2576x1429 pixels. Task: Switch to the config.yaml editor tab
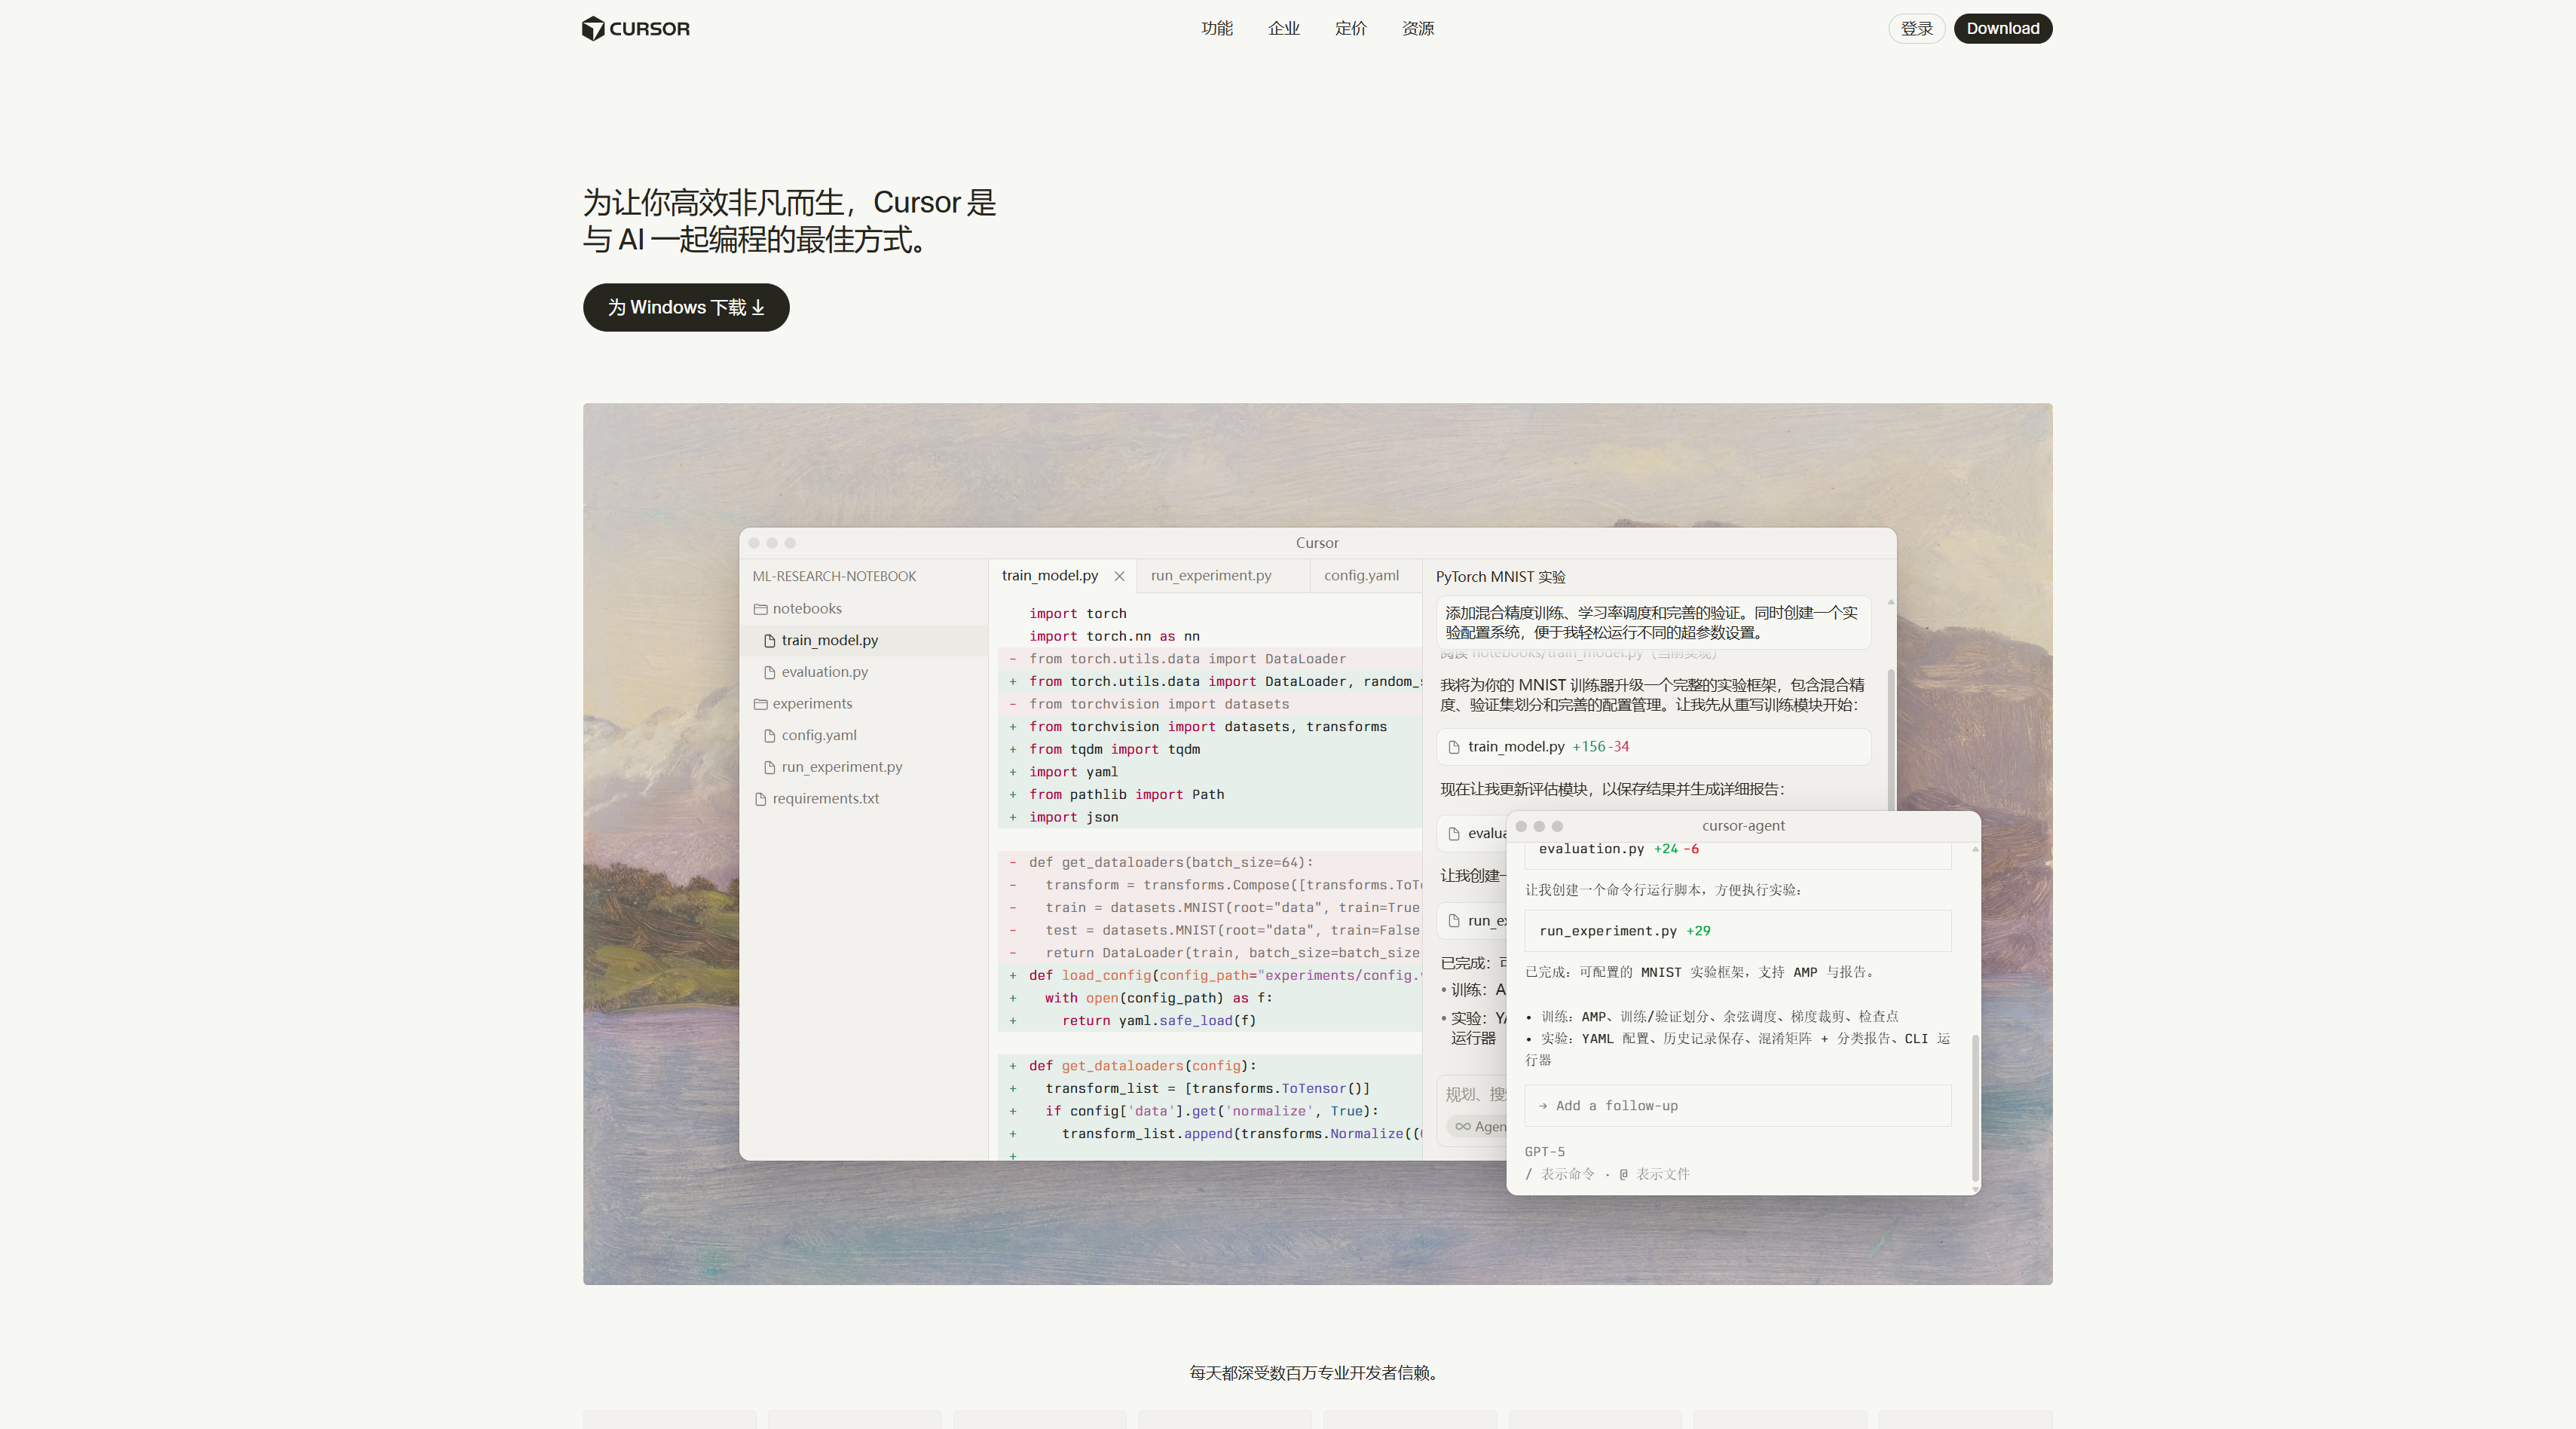(x=1360, y=576)
